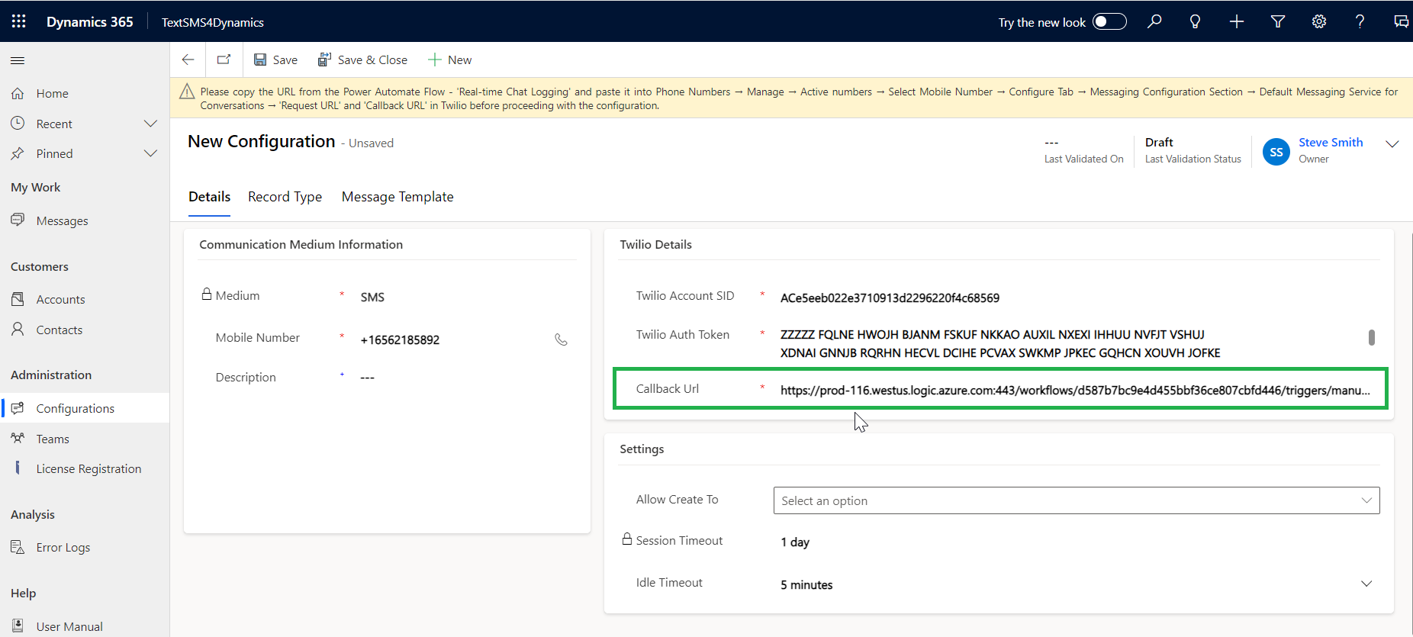Click the Save & Close button

[x=363, y=60]
